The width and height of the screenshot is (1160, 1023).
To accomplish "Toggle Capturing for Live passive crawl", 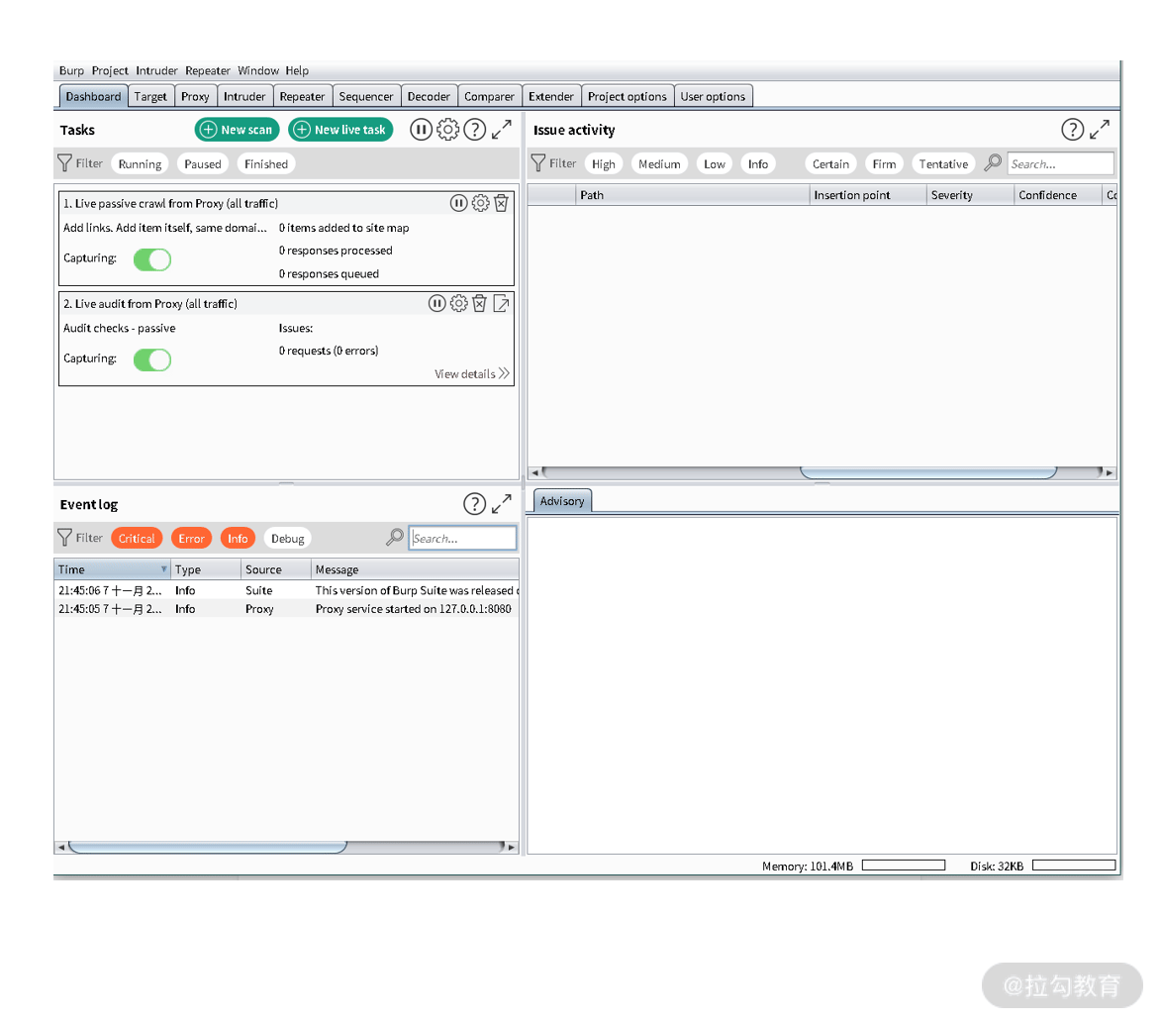I will point(152,259).
